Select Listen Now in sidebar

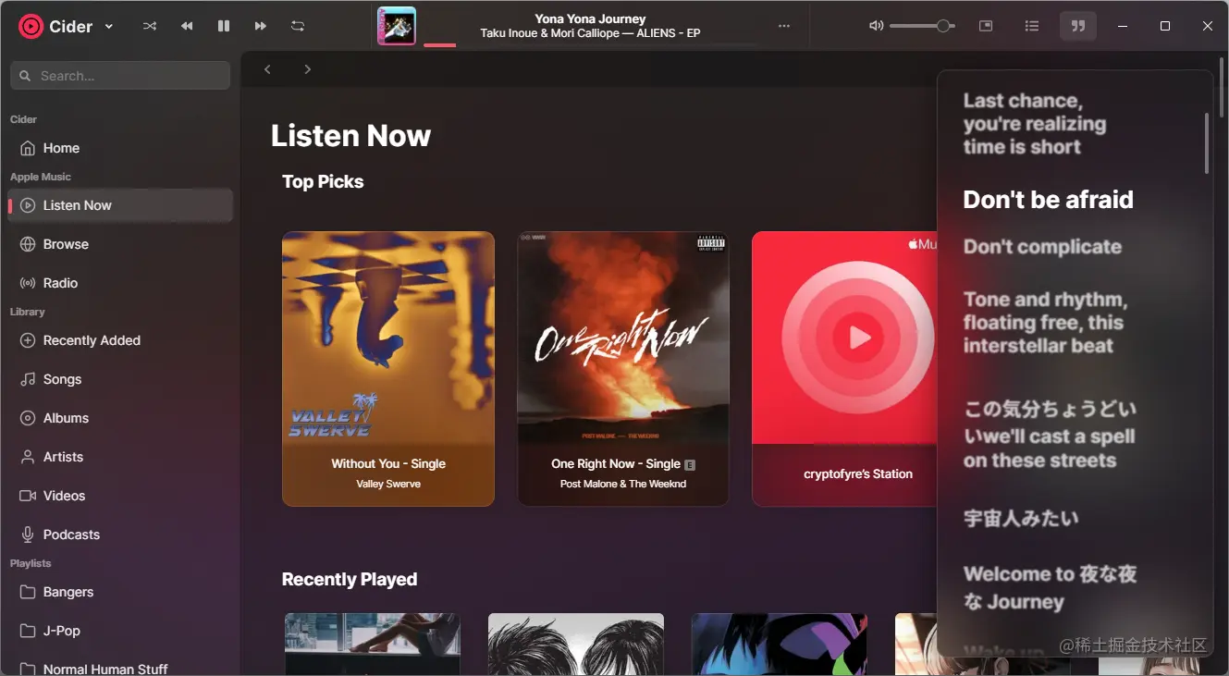[120, 205]
